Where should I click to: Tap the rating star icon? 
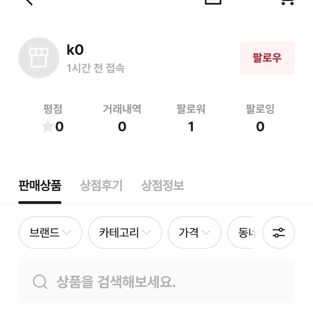tap(47, 127)
